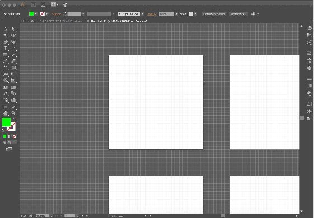Open the stroke weight dropdown
336x218 pixels.
click(83, 14)
